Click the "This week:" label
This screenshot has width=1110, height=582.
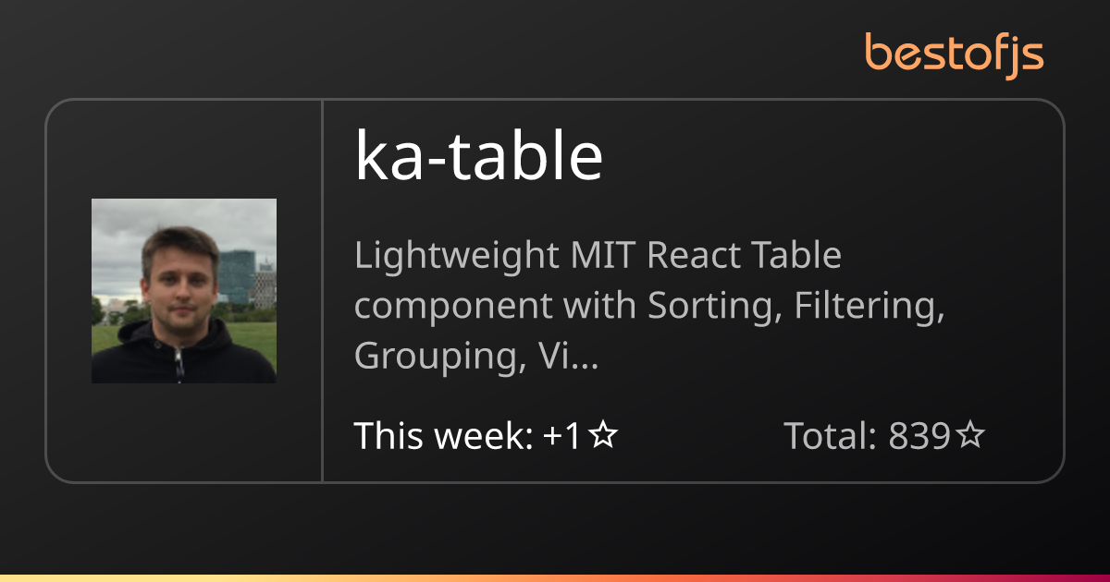click(443, 435)
